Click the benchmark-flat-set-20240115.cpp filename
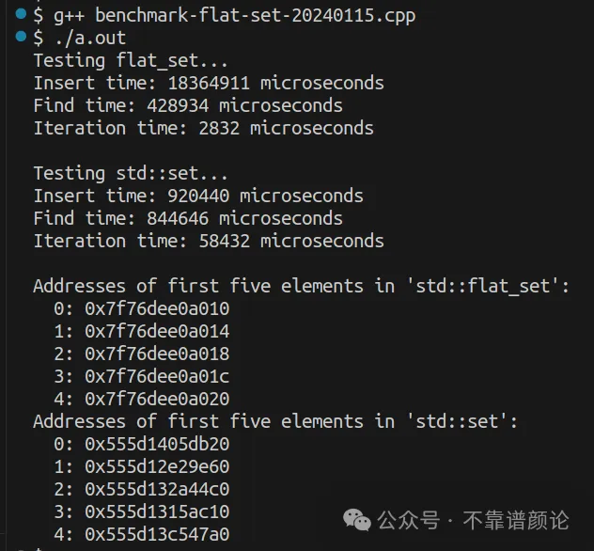 click(256, 16)
